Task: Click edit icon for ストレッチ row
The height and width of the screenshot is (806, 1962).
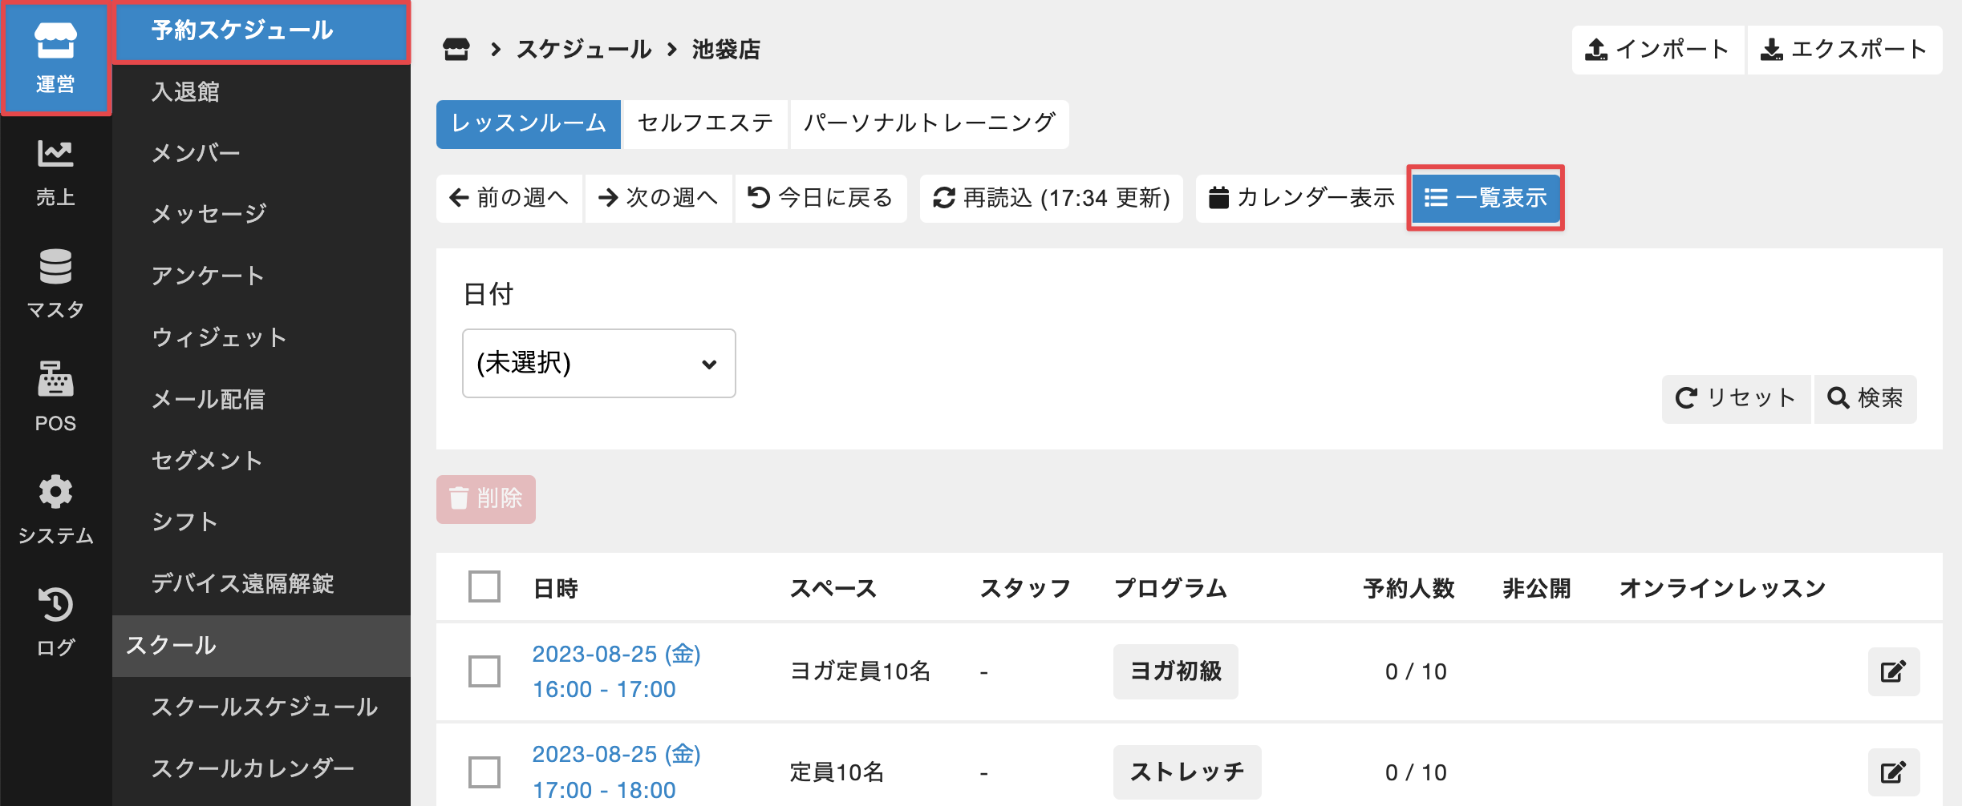Action: [x=1893, y=772]
